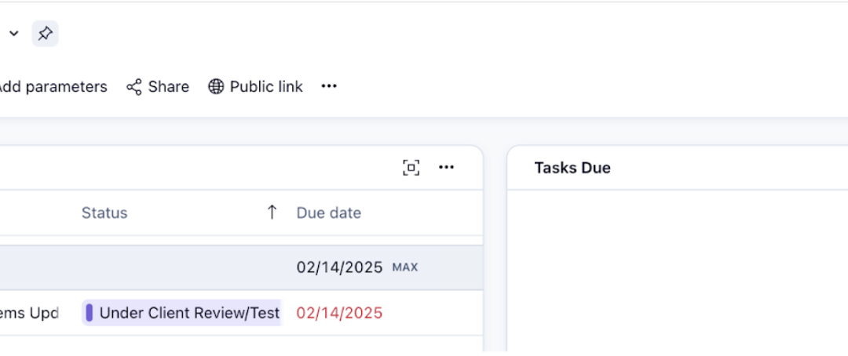The image size is (848, 356).
Task: Click the Share network icon
Action: point(134,87)
